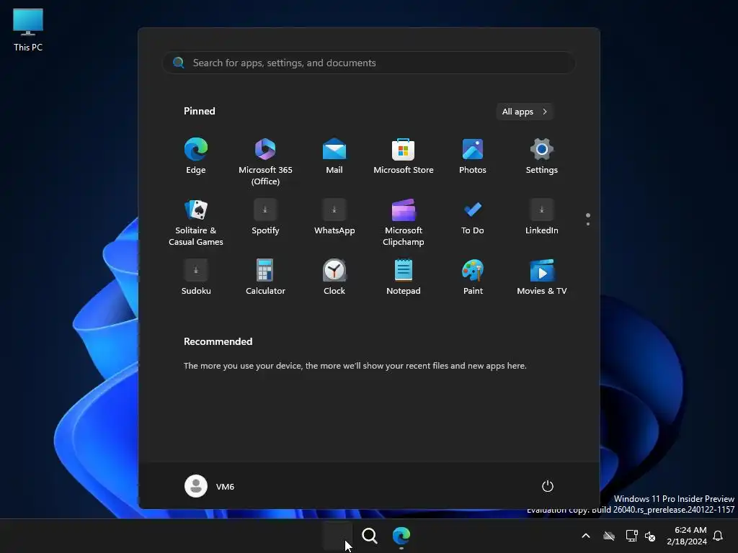Launch the Photos app
738x553 pixels.
(473, 156)
